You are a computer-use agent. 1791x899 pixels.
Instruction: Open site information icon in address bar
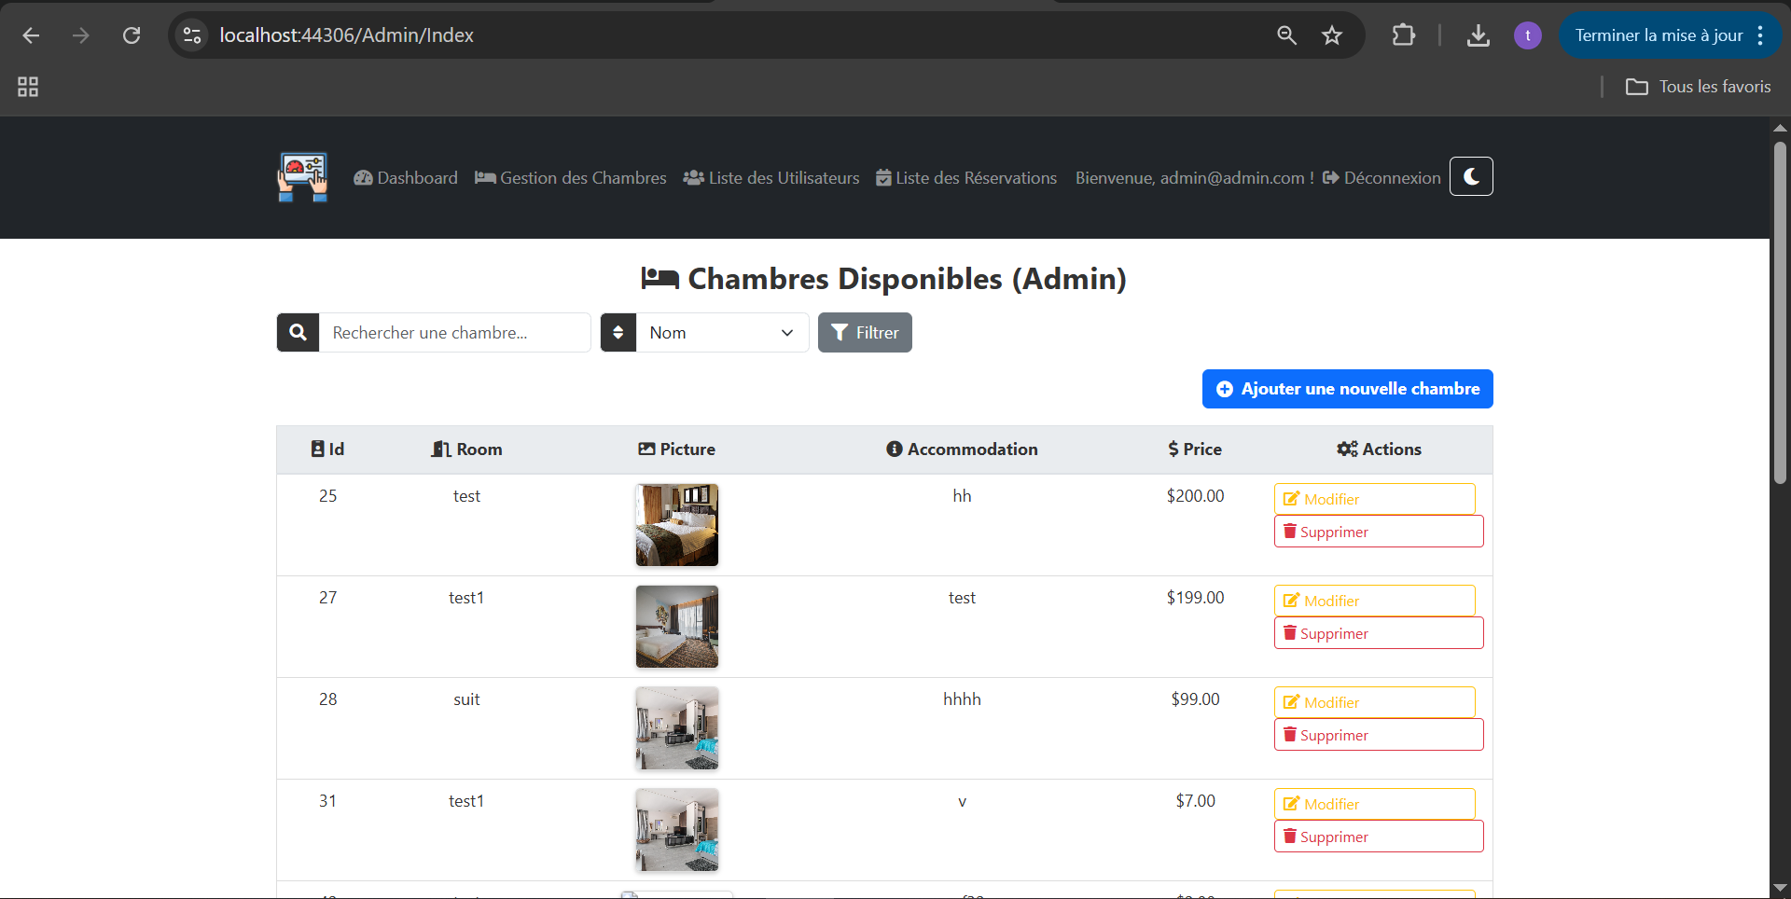192,35
